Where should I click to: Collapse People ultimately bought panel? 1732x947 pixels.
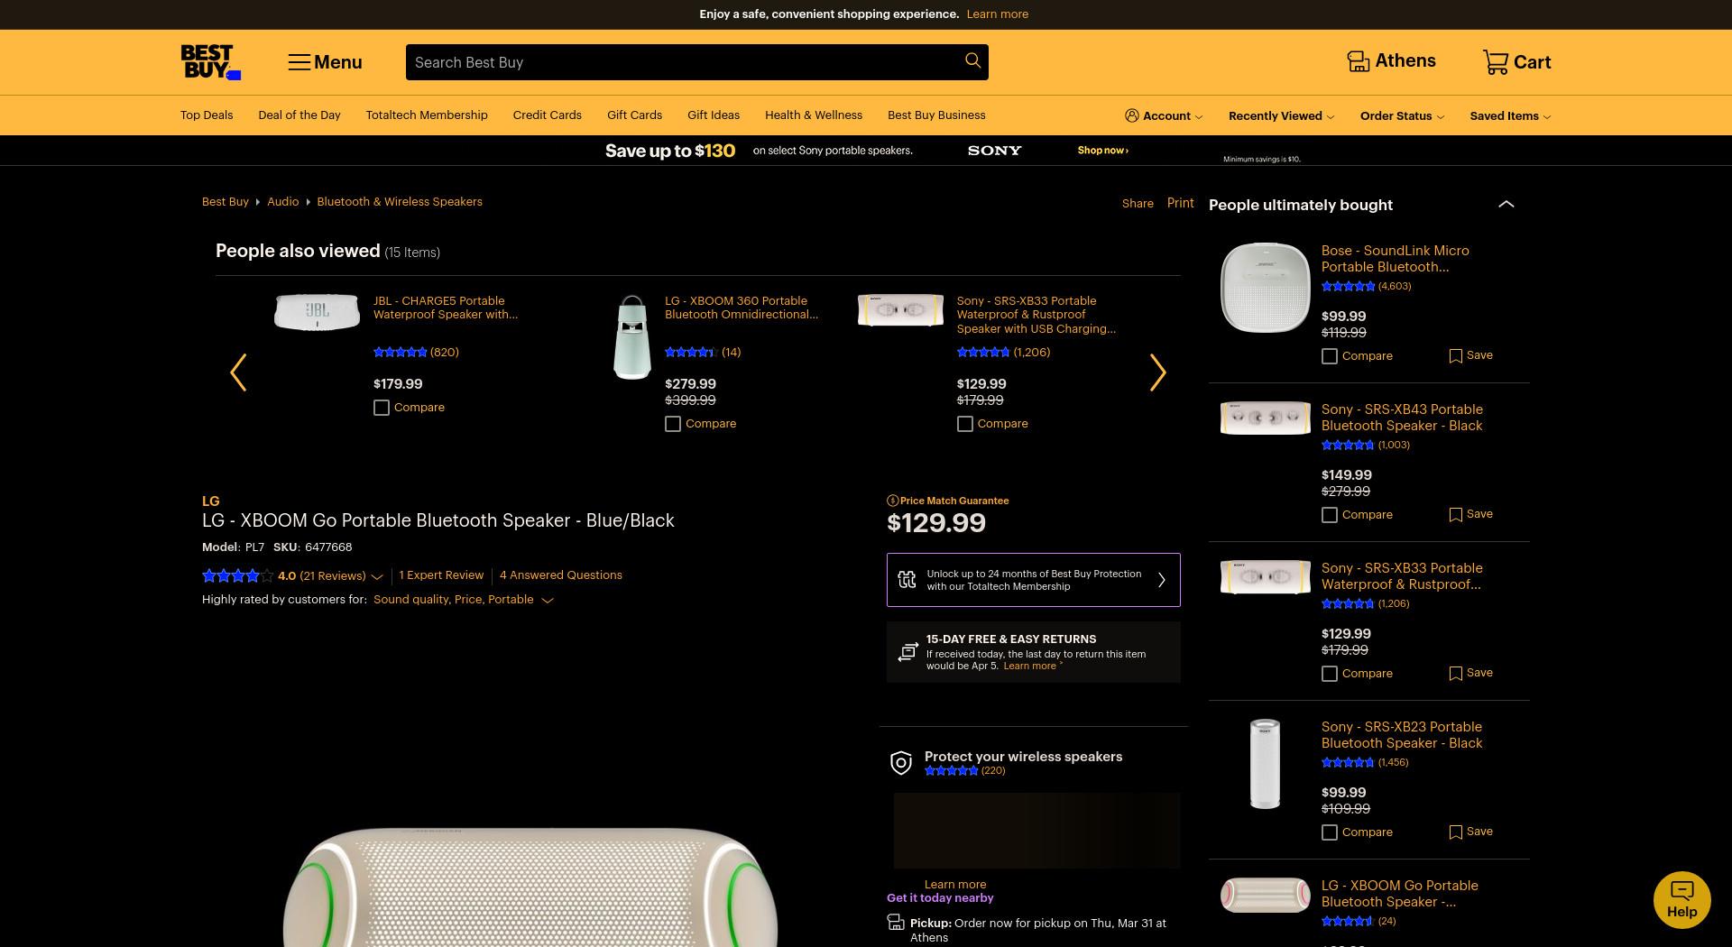coord(1506,204)
